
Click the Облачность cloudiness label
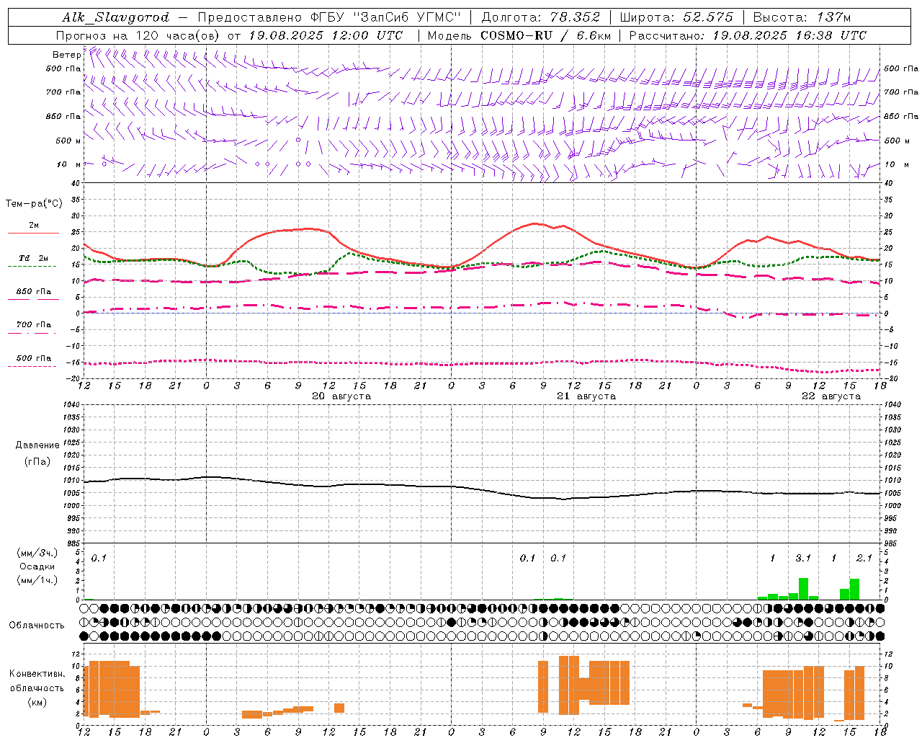(37, 626)
